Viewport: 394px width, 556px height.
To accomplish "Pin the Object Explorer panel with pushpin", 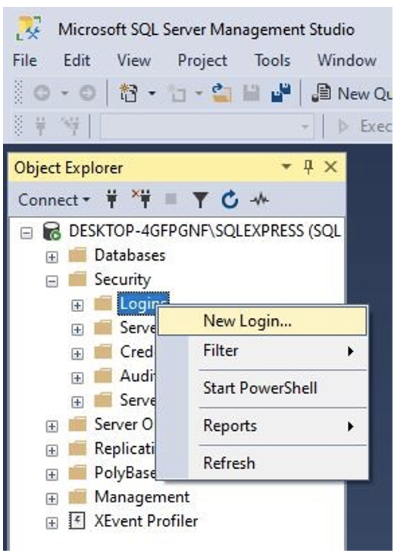I will pos(308,167).
